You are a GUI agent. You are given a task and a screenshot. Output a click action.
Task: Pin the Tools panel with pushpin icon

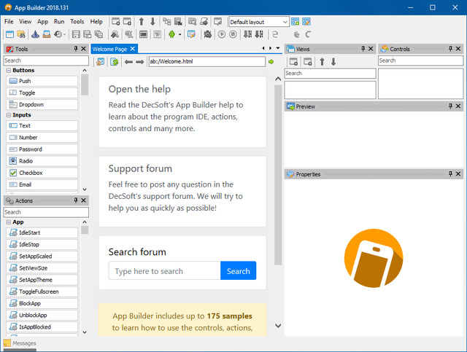pos(75,49)
